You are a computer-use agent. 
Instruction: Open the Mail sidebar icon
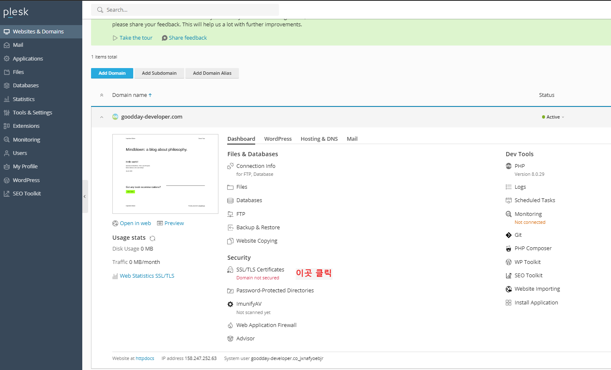pos(7,45)
